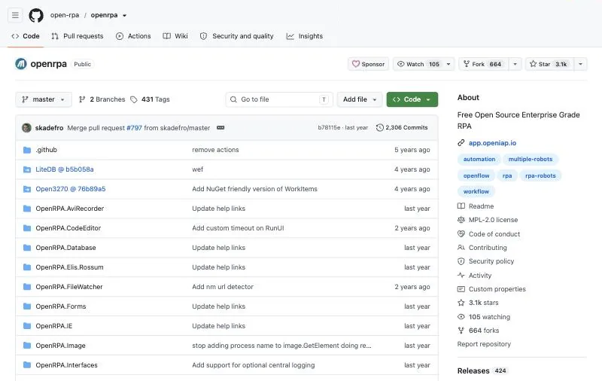Click the OpenRPA.IE folder icon

click(27, 326)
